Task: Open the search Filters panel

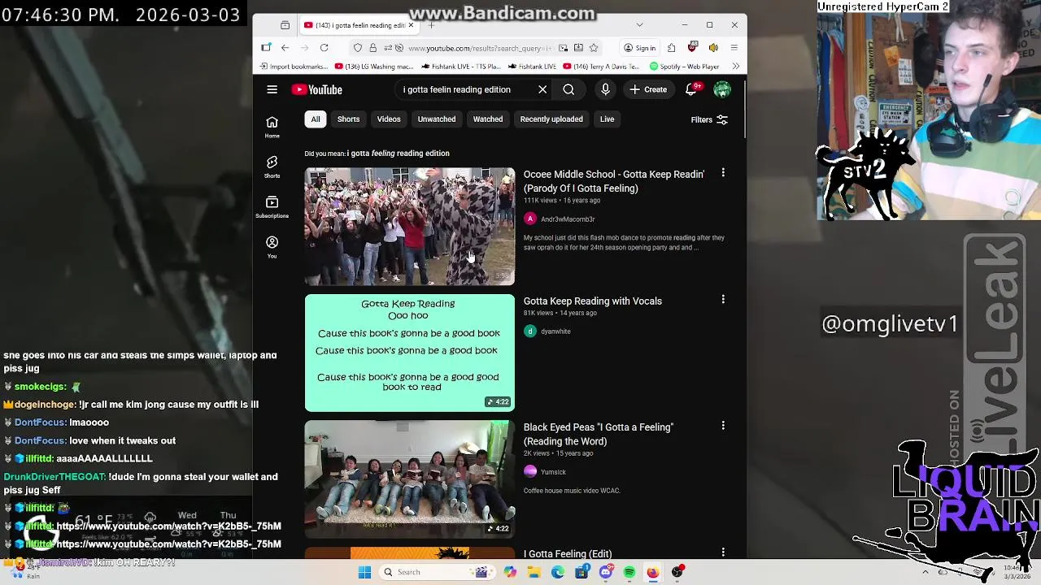Action: tap(709, 119)
